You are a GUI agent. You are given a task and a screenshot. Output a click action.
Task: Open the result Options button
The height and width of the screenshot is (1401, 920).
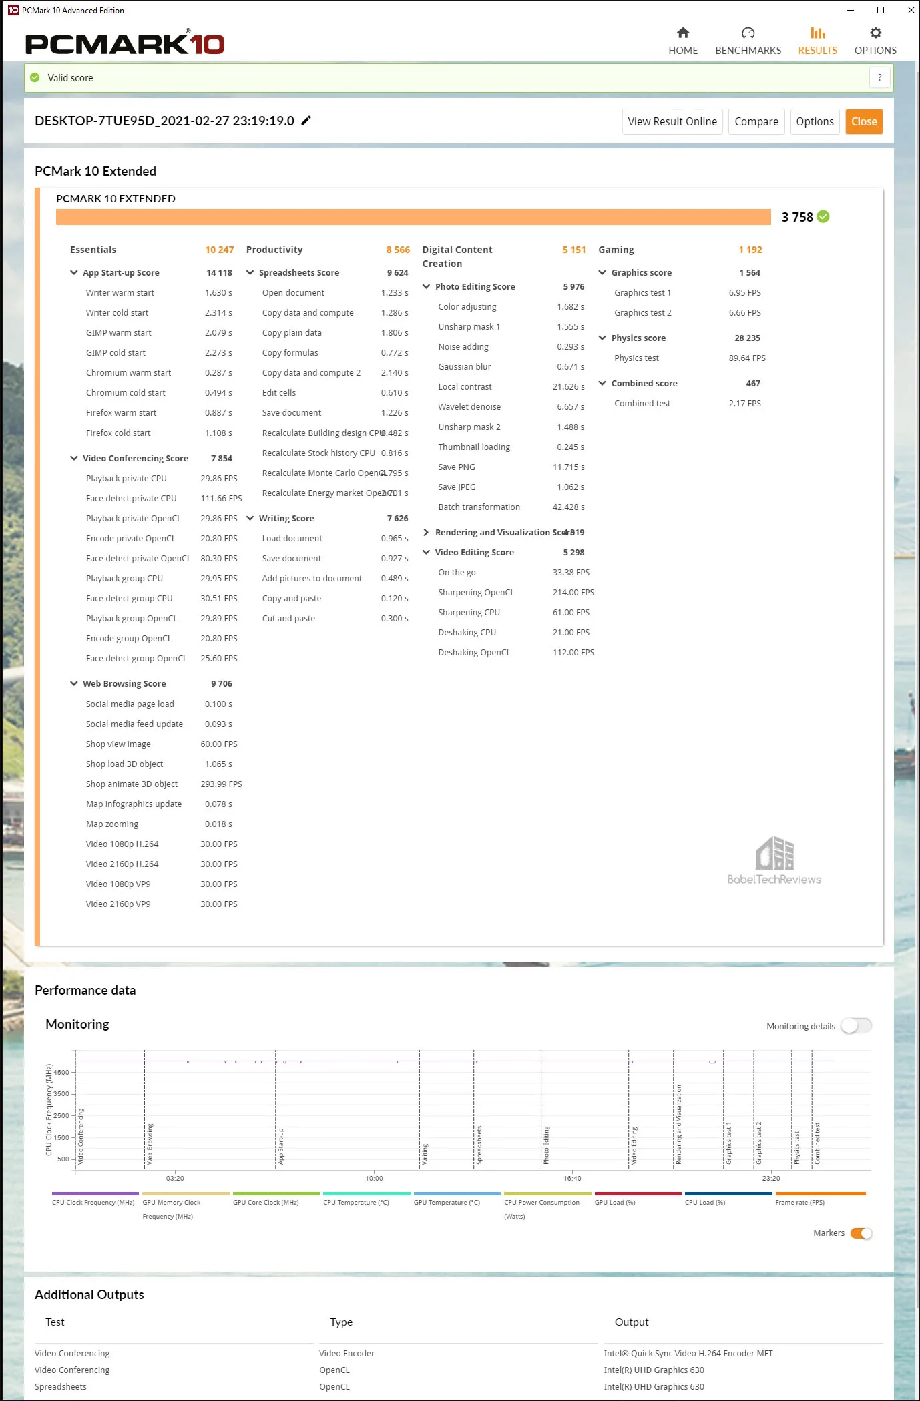point(815,121)
